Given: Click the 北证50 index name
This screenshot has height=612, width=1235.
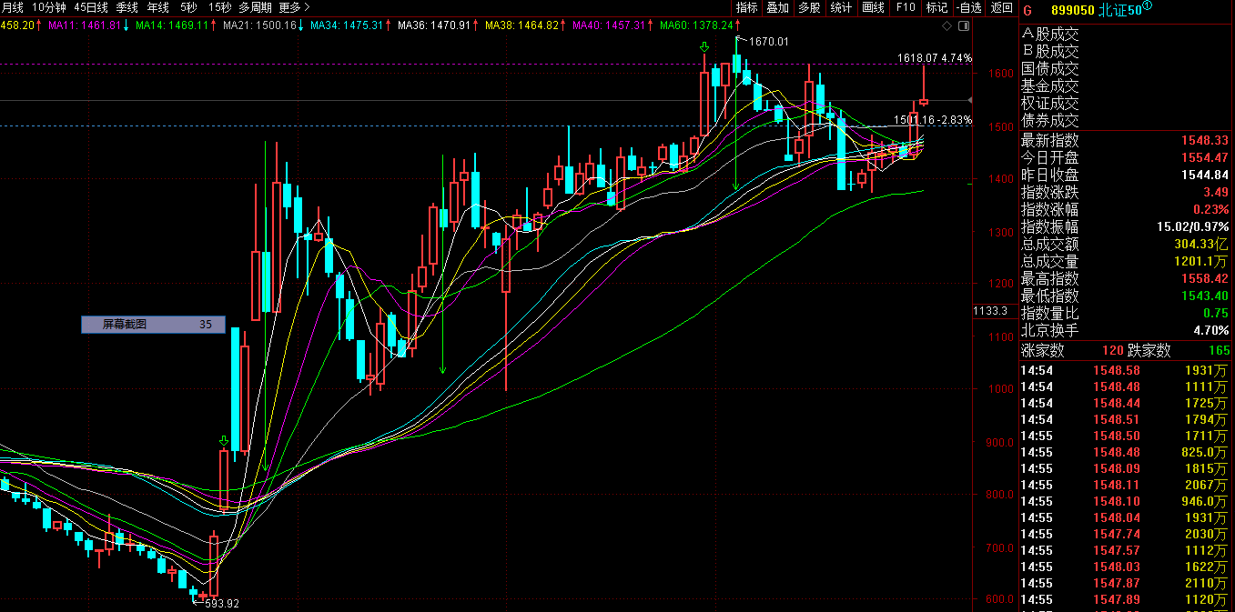Looking at the screenshot, I should pyautogui.click(x=1119, y=11).
